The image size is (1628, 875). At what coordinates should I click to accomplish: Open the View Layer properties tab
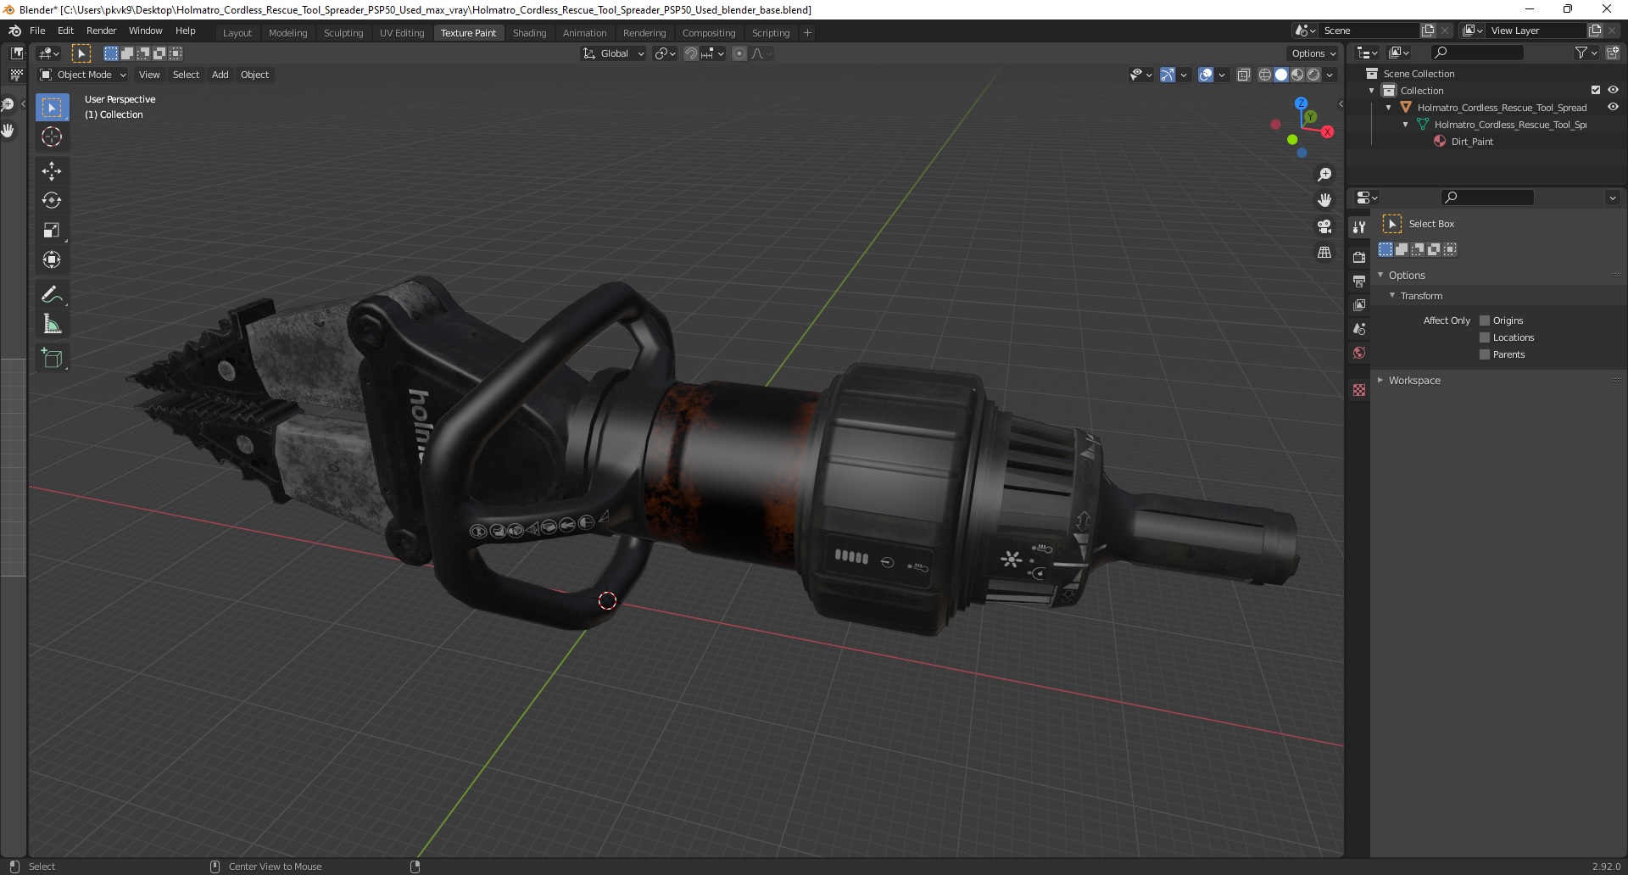[x=1359, y=304]
